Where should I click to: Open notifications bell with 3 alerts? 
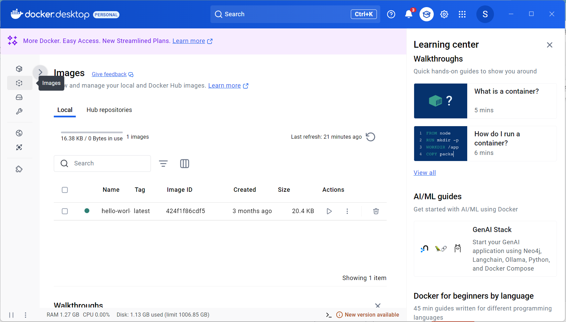pyautogui.click(x=409, y=14)
